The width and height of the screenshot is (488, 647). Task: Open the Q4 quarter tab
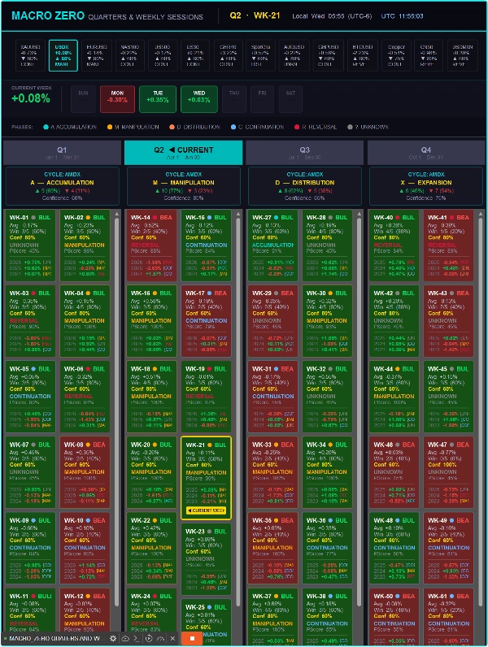coord(426,153)
